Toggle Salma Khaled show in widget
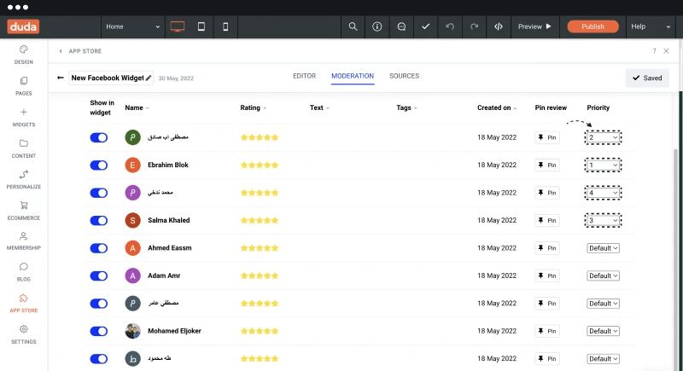Viewport: 683px width, 371px height. tap(99, 221)
